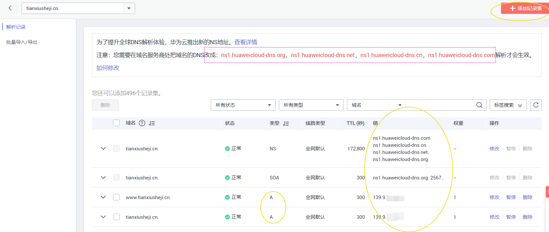Click the disabled checkbox of the SOA row
The height and width of the screenshot is (232, 549).
pyautogui.click(x=116, y=177)
